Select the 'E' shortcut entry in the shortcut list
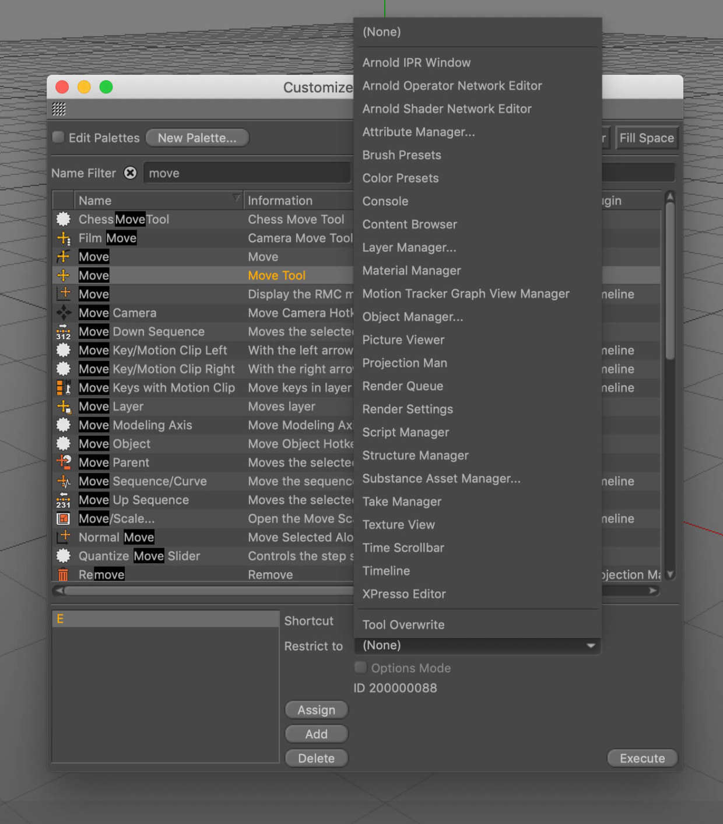 click(x=166, y=619)
